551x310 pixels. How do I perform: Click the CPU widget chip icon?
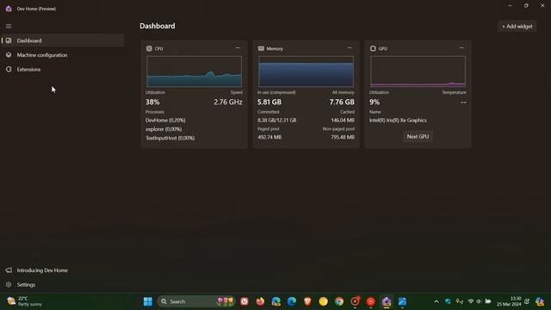pos(149,48)
